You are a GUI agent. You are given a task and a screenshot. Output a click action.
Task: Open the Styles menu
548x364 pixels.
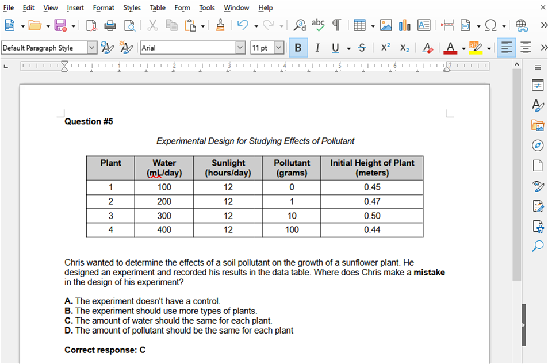pyautogui.click(x=132, y=7)
